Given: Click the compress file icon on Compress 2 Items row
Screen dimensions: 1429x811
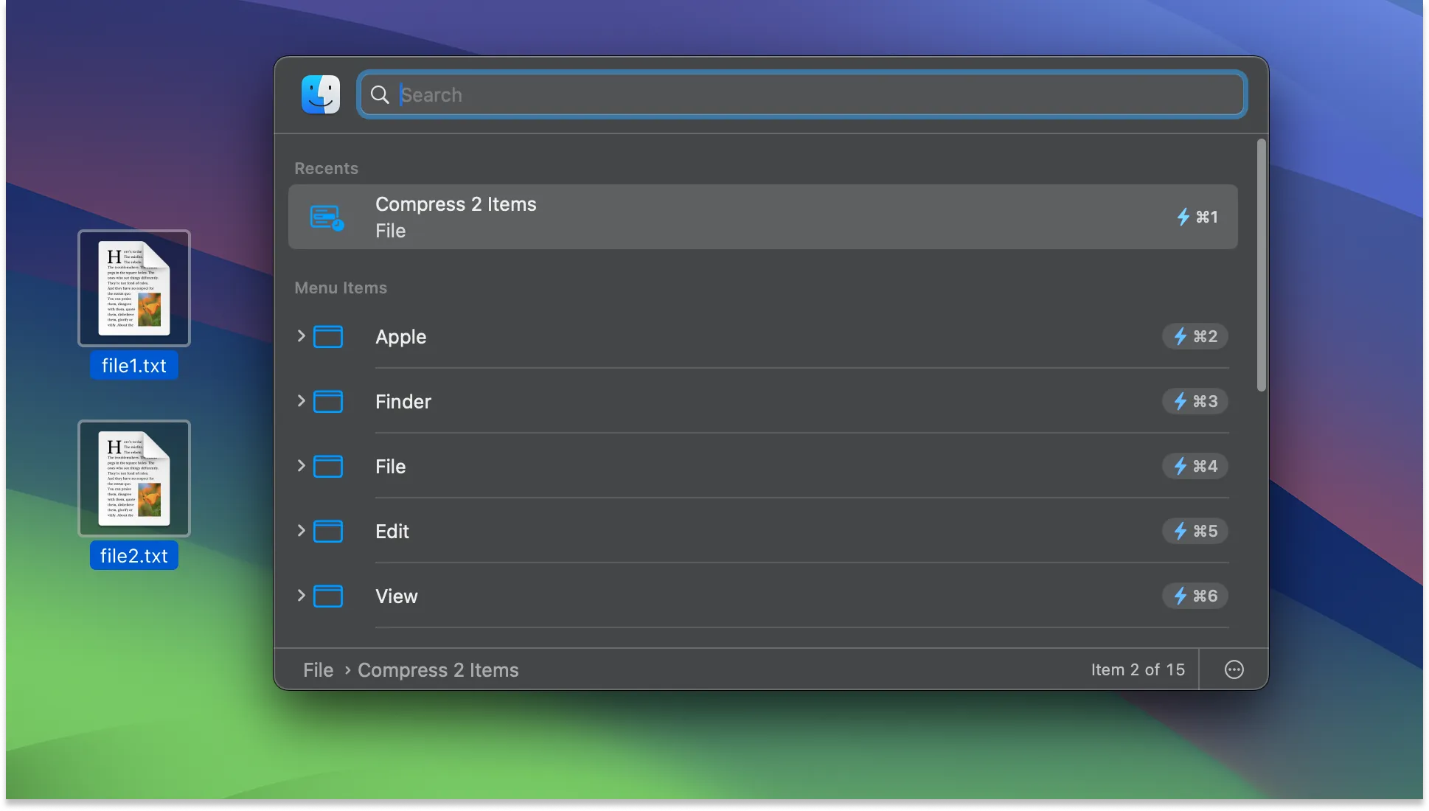Looking at the screenshot, I should [x=325, y=217].
